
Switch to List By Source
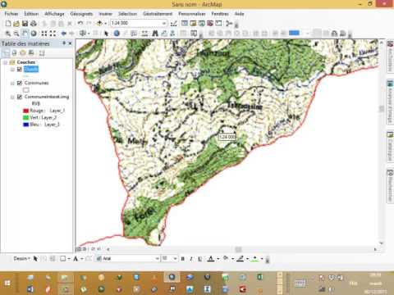(15, 52)
